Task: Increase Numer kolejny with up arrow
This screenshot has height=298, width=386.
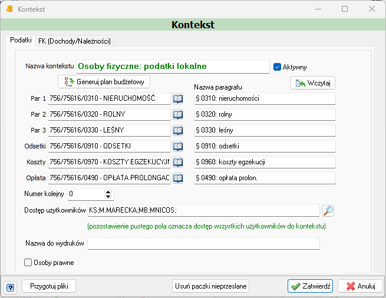Action: pos(108,191)
